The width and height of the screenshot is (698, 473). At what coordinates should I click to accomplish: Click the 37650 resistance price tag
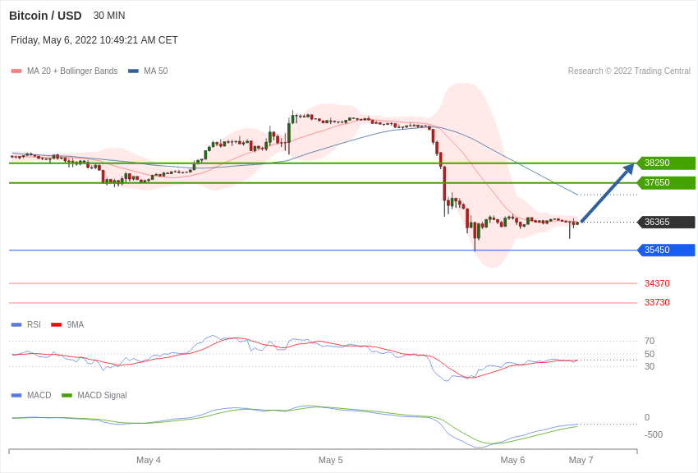tap(667, 182)
